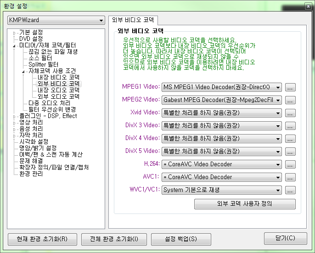Select 외부 비디오 코덱 in tree
315x253 pixels.
click(x=58, y=84)
